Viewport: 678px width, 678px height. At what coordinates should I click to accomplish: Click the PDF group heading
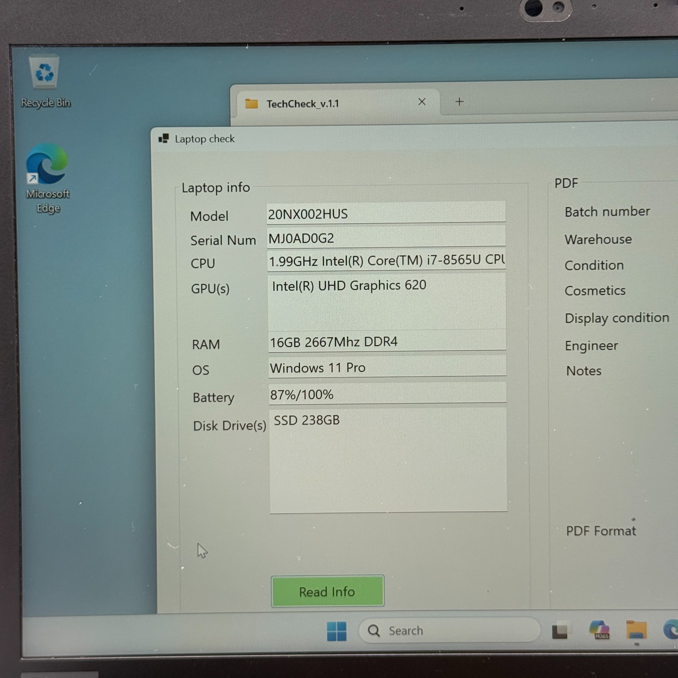click(x=566, y=183)
